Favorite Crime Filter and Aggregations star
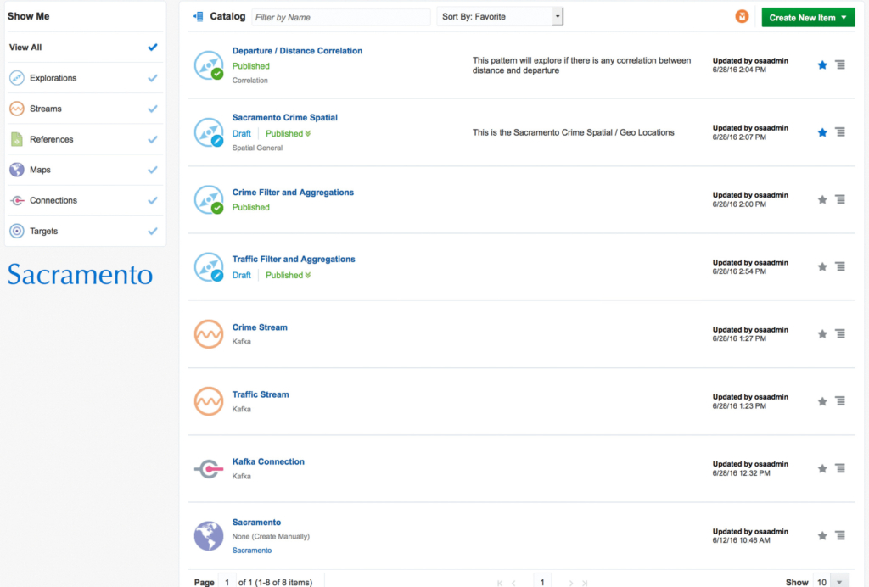 pos(822,199)
